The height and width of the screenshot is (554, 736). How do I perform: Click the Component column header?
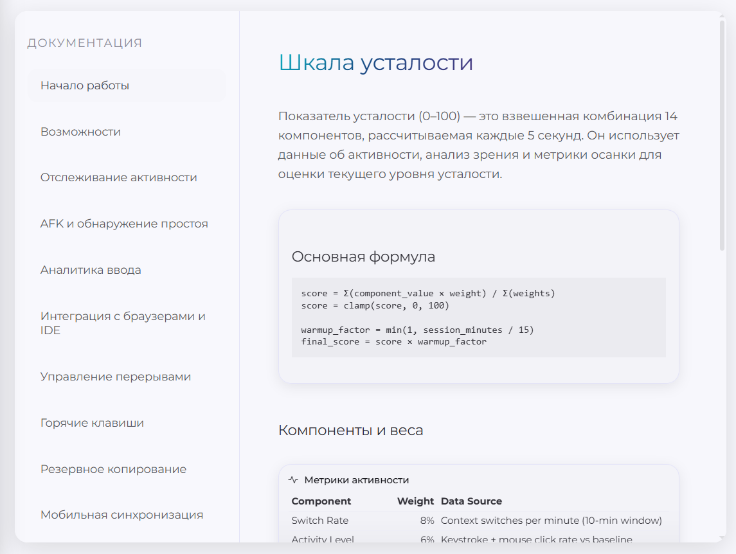click(x=321, y=501)
